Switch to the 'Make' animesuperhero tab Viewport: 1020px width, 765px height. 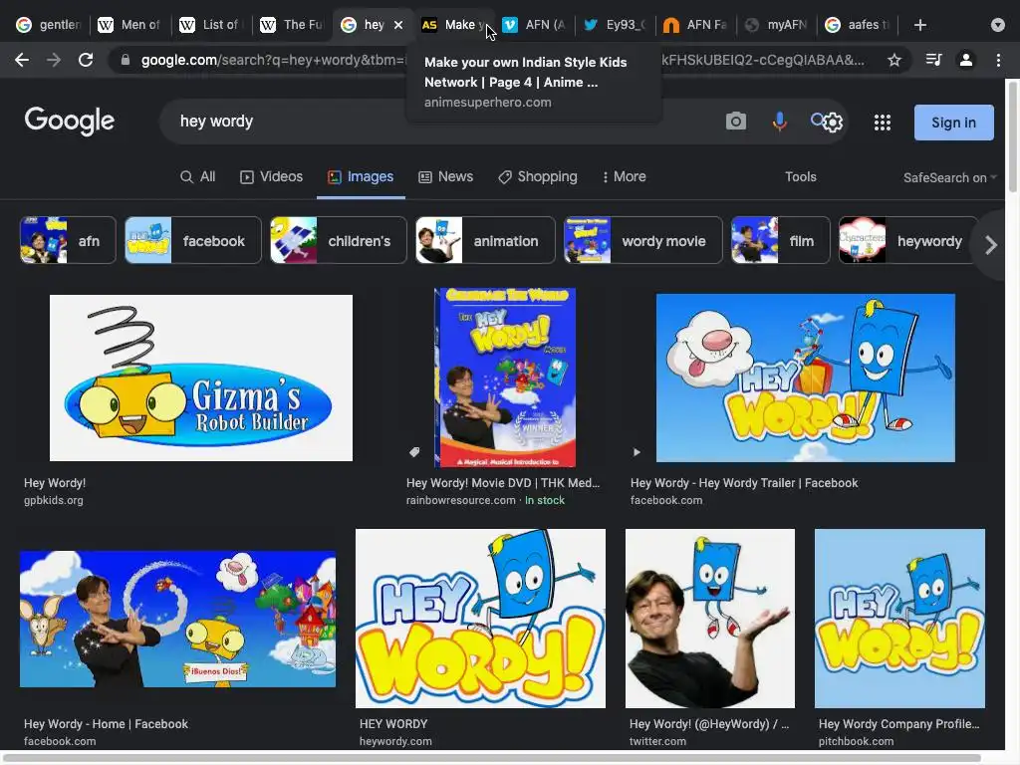pos(452,25)
